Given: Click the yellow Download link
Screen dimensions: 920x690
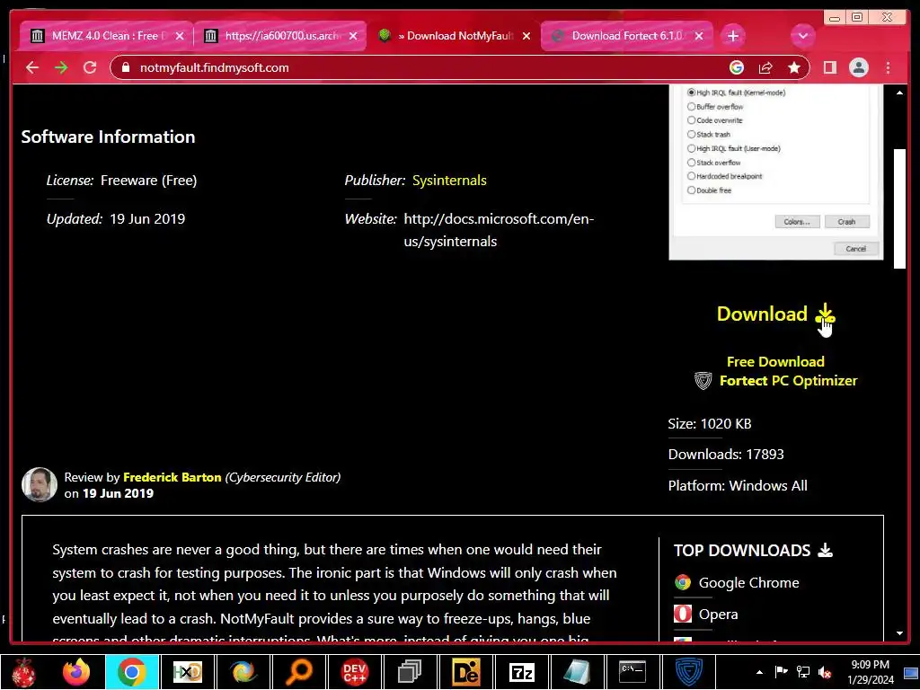Looking at the screenshot, I should (x=775, y=314).
